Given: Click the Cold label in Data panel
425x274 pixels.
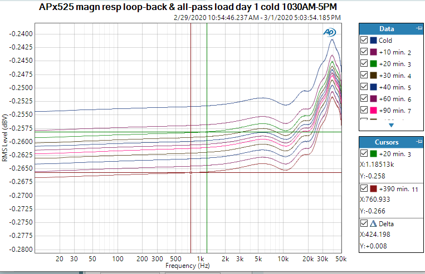Looking at the screenshot, I should (385, 41).
